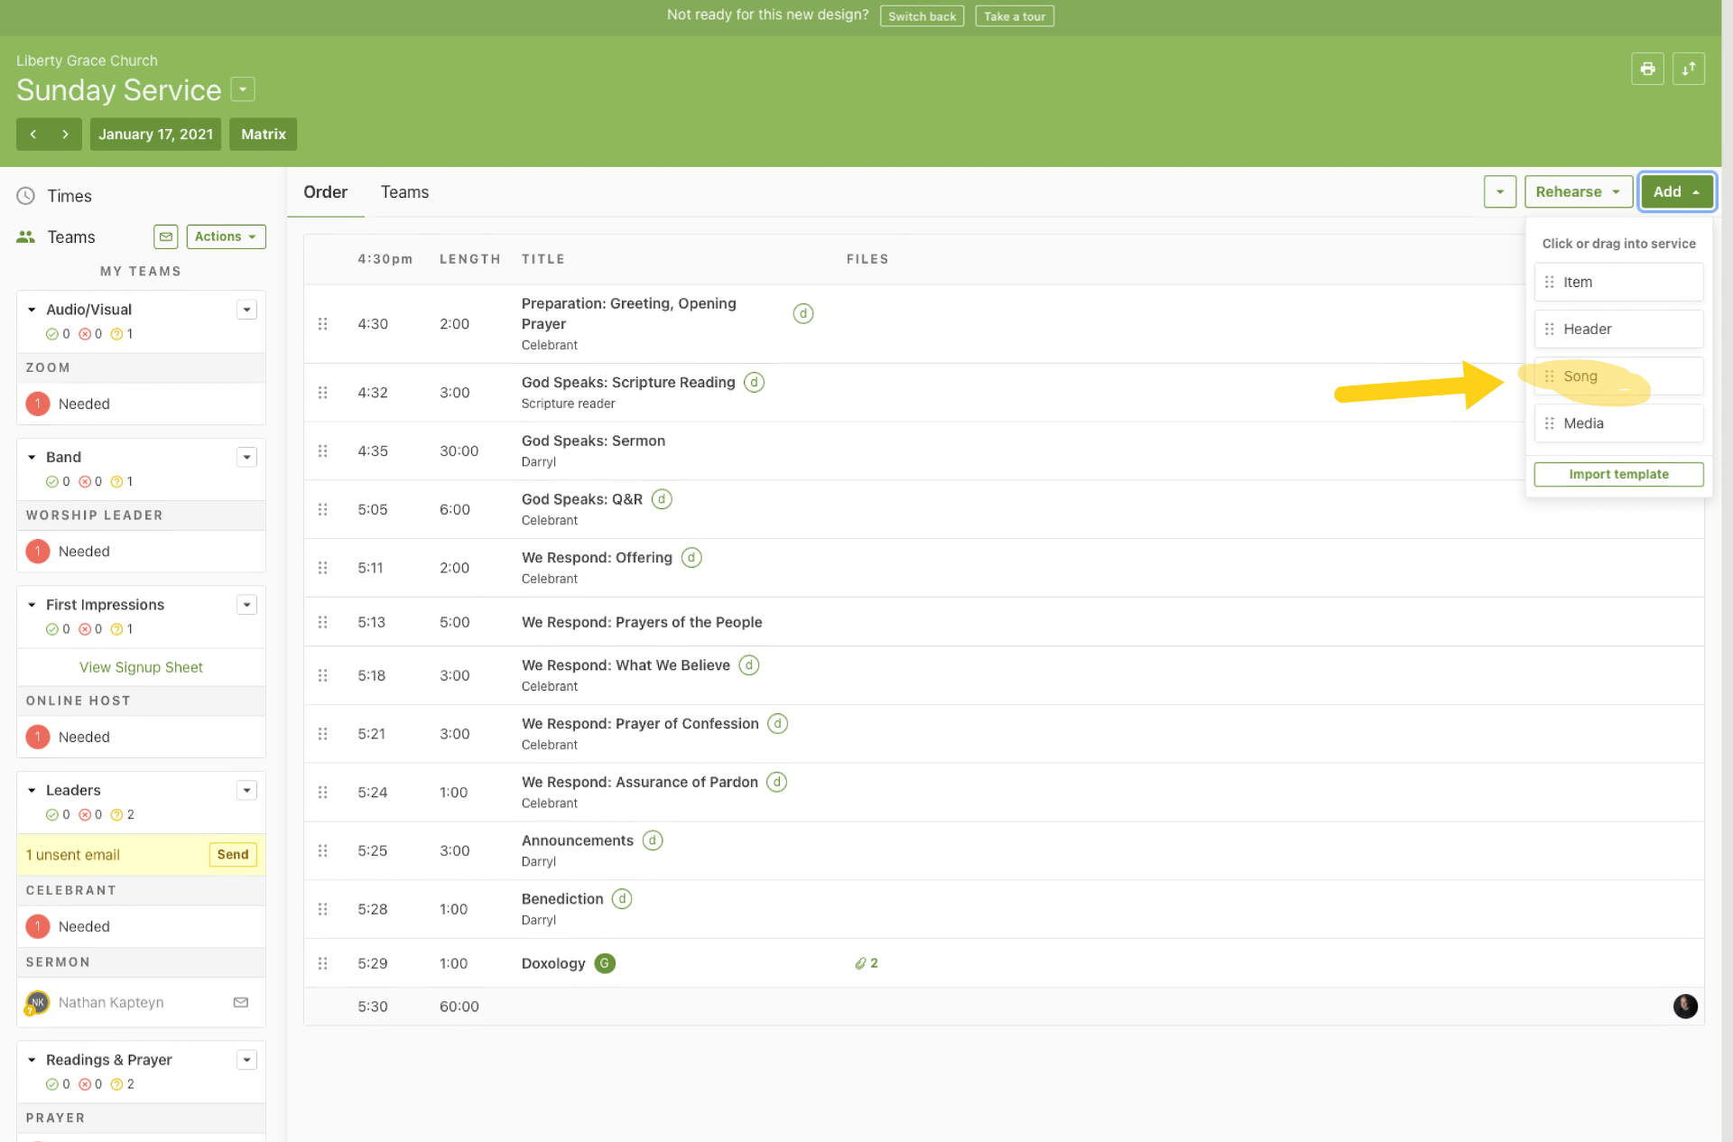Click the 'd' description icon on Benediction

(x=622, y=899)
